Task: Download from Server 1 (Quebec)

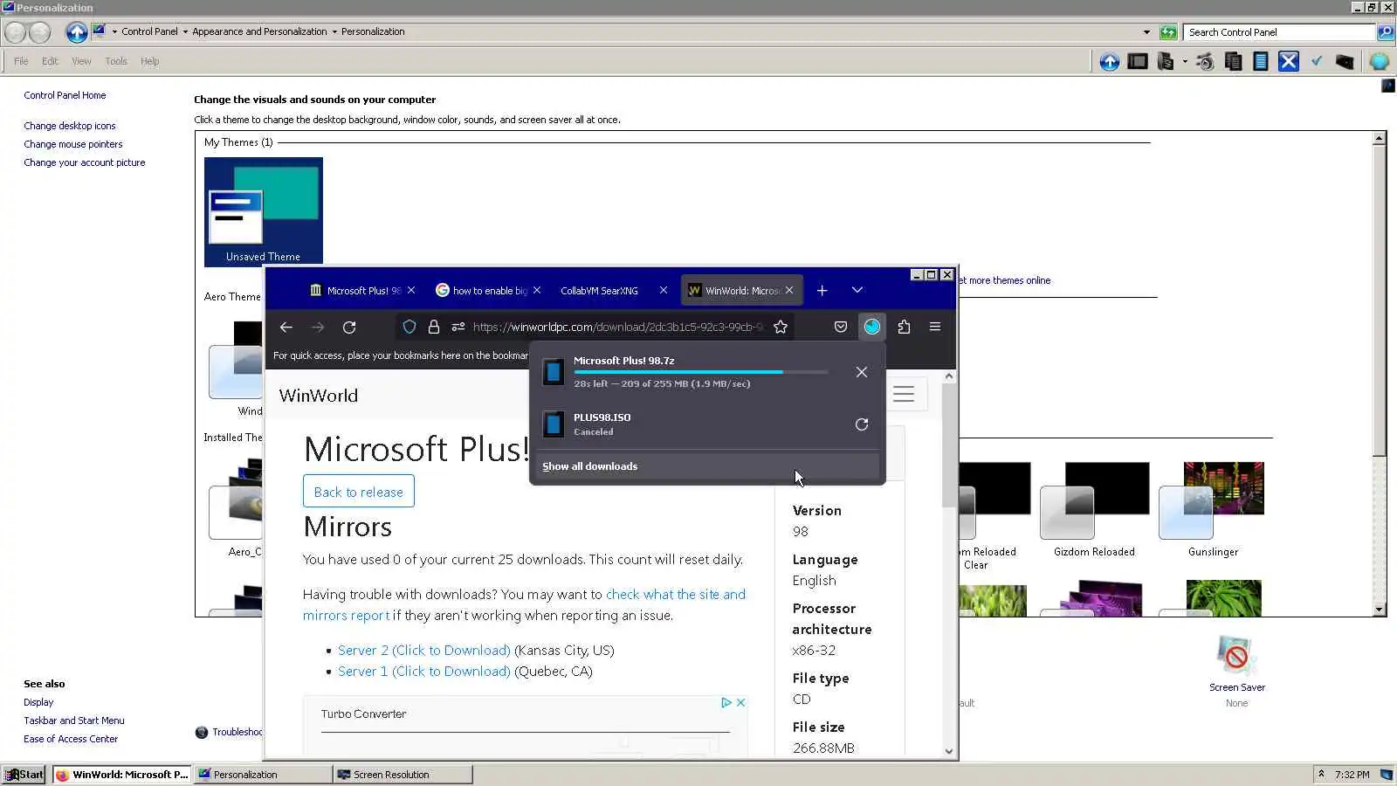Action: (424, 672)
